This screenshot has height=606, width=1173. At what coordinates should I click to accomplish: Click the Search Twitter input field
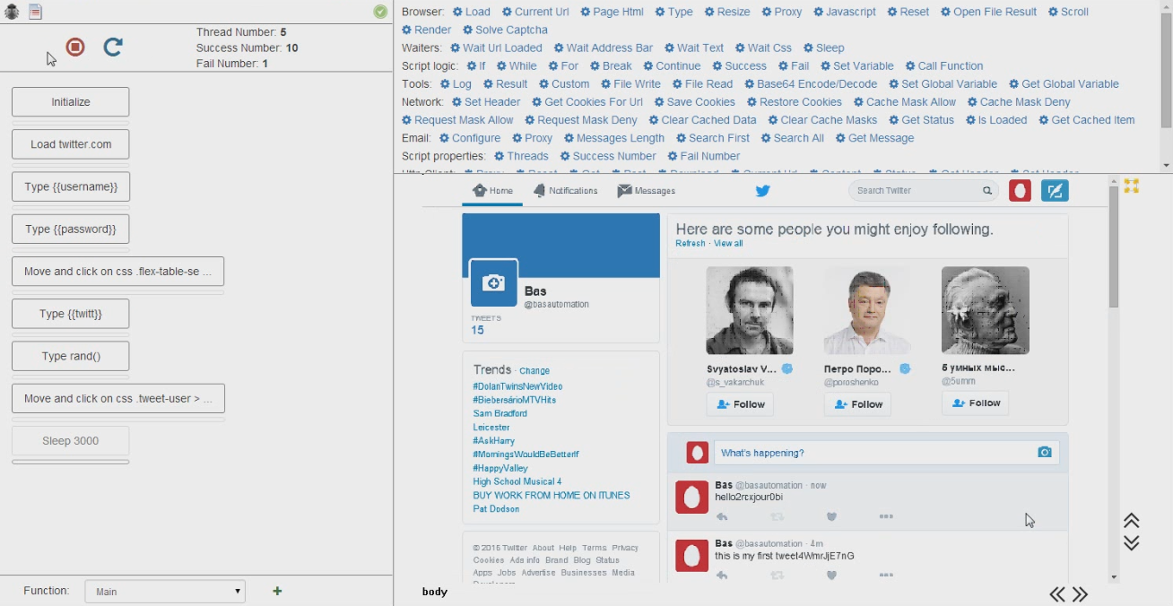(915, 191)
